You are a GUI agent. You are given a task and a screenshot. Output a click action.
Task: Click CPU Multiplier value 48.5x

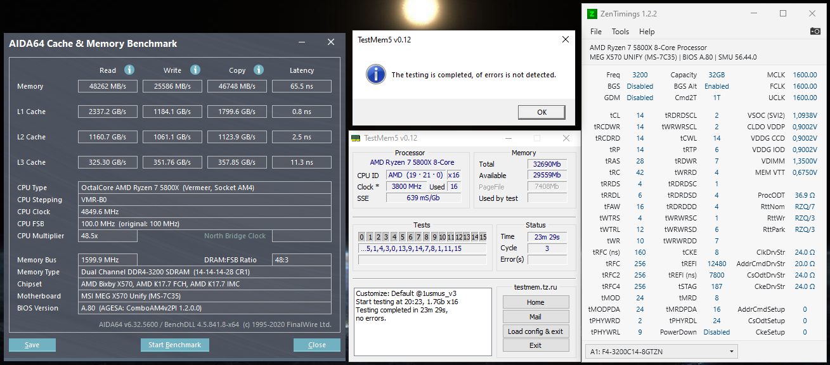tap(108, 236)
